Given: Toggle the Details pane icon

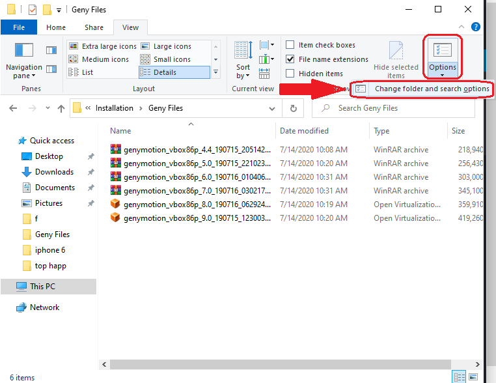Looking at the screenshot, I should pyautogui.click(x=51, y=68).
